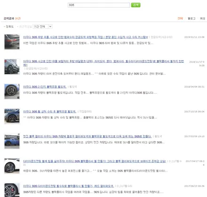Viewport: 207px width, 197px height.
Task: Switch to the 메모 (memo) tab
Action: coord(202,18)
